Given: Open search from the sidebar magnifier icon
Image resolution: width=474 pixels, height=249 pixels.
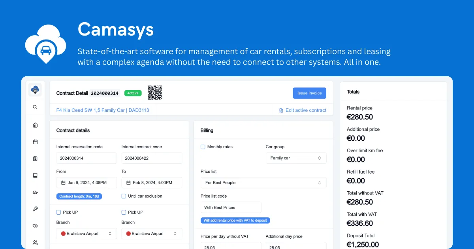Looking at the screenshot, I should (x=35, y=107).
